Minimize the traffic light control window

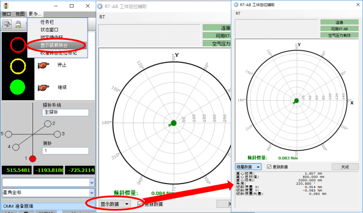tap(56, 6)
